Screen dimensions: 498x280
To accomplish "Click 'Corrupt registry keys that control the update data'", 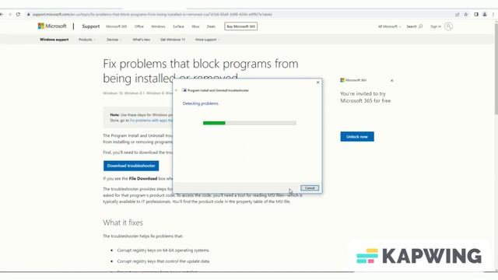I will (x=163, y=261).
